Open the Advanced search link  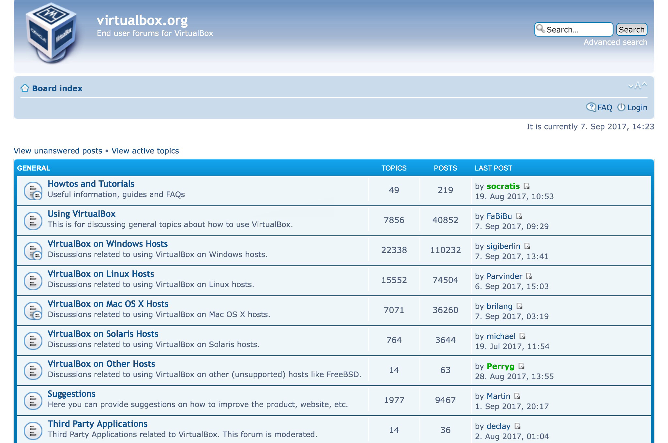pyautogui.click(x=615, y=42)
